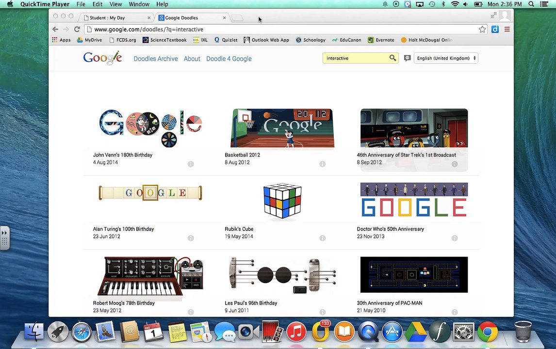Open MyDrive bookmark
Image resolution: width=556 pixels, height=349 pixels.
click(90, 40)
